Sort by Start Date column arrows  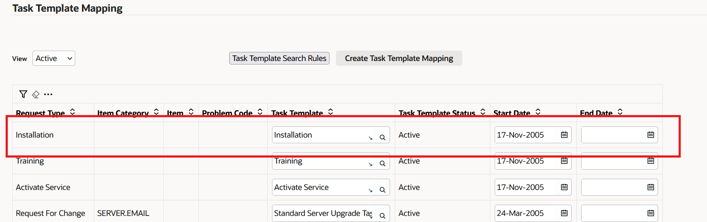(538, 112)
